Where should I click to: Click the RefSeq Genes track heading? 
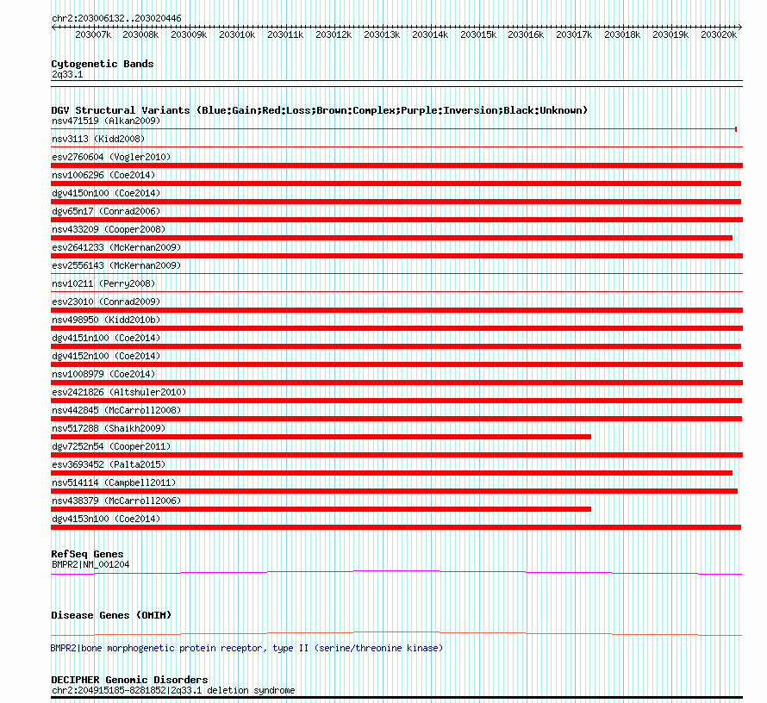pyautogui.click(x=87, y=554)
